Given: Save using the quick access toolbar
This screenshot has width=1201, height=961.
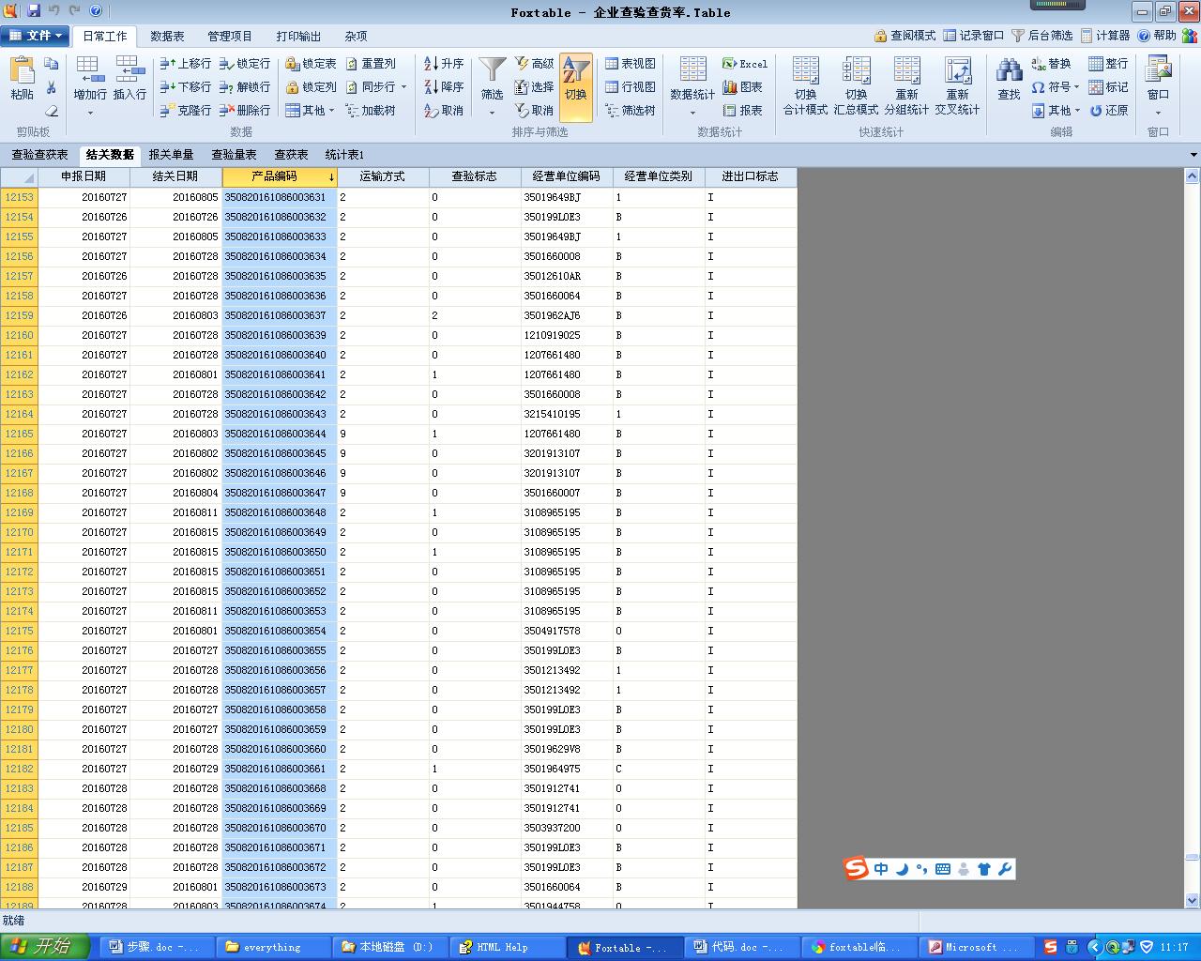Looking at the screenshot, I should click(x=34, y=10).
